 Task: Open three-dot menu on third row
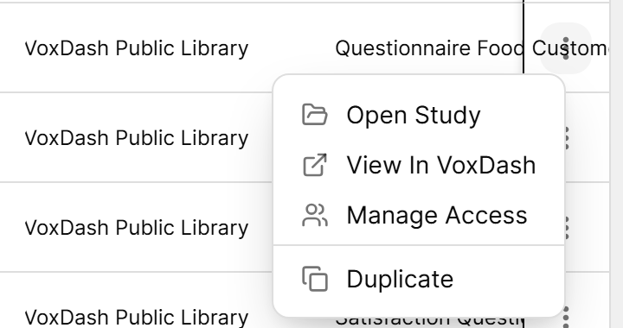(567, 228)
